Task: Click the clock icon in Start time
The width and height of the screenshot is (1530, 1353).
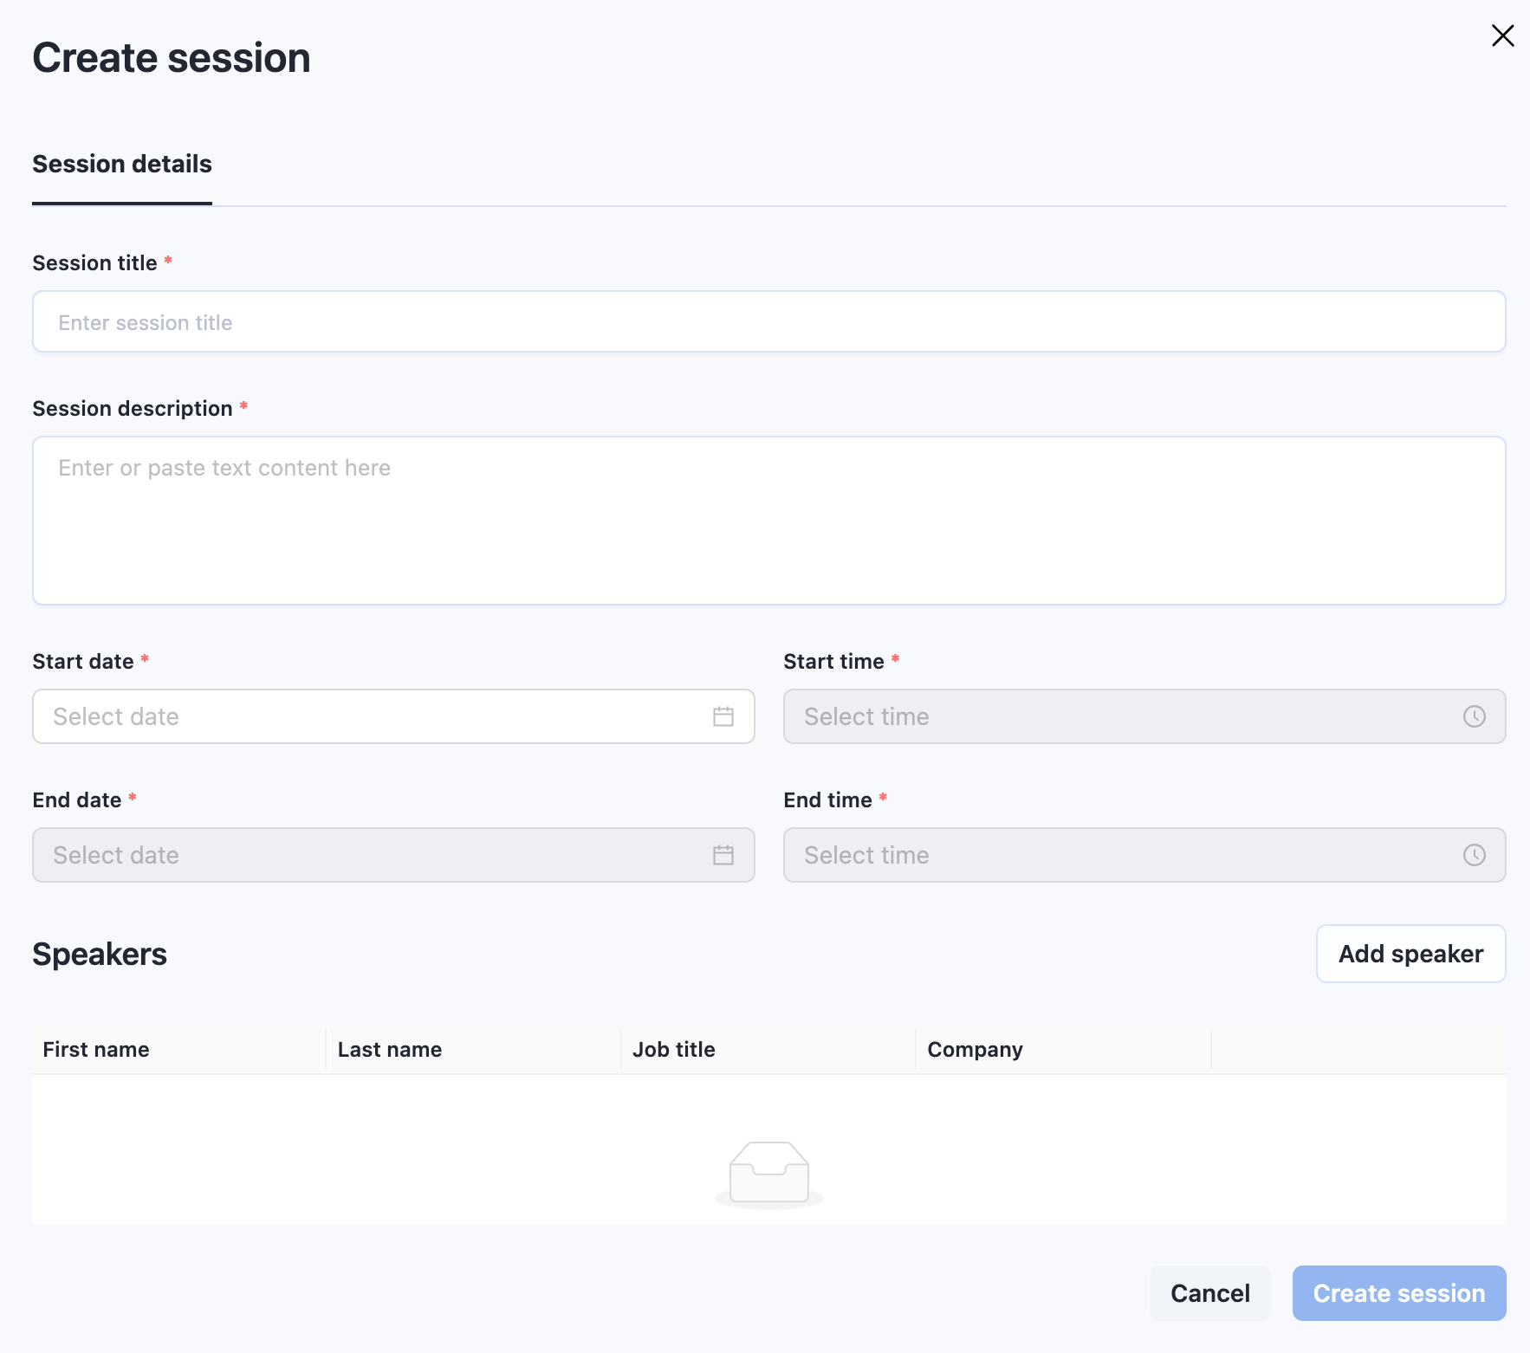Action: [1474, 717]
